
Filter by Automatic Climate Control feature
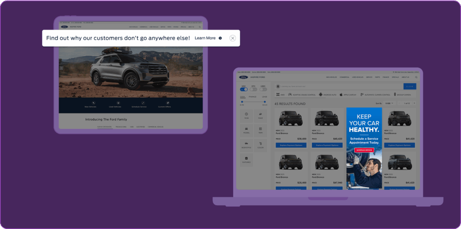pos(375,94)
